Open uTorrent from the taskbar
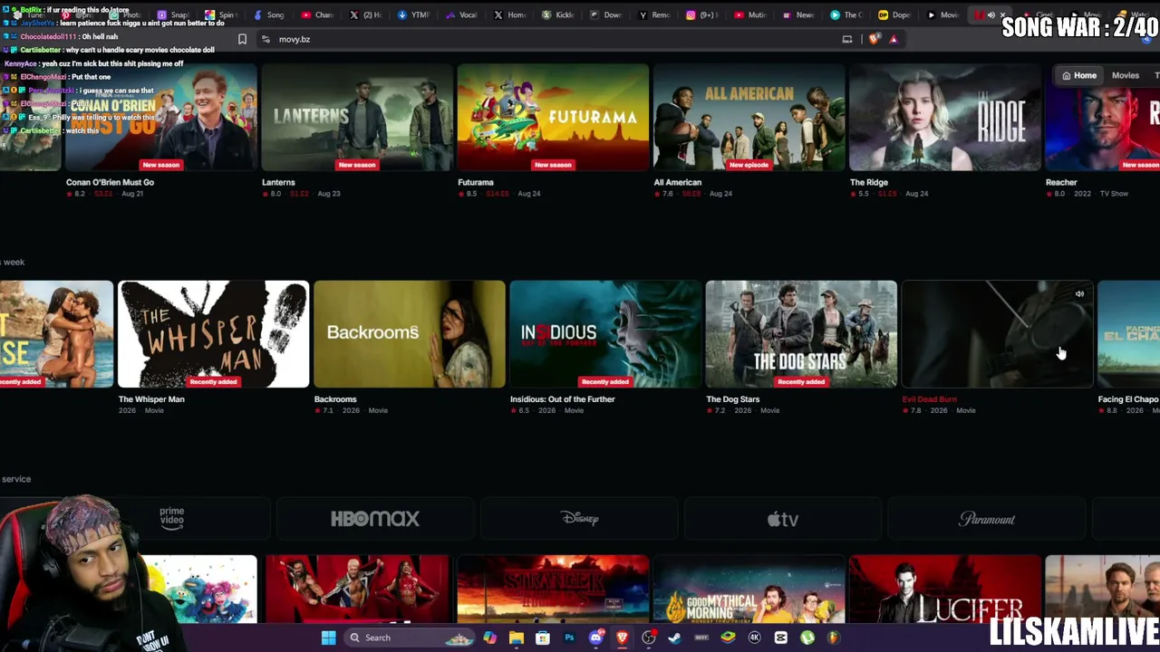1160x652 pixels. pos(807,638)
